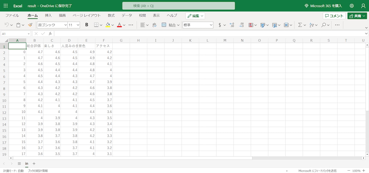
Task: Click the Undo arrow icon
Action: 7,25
